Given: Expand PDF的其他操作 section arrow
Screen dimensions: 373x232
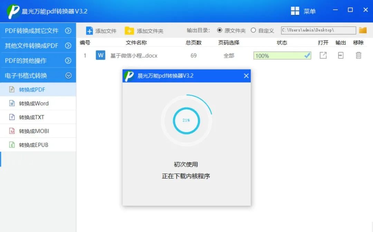Looking at the screenshot, I should pos(68,61).
